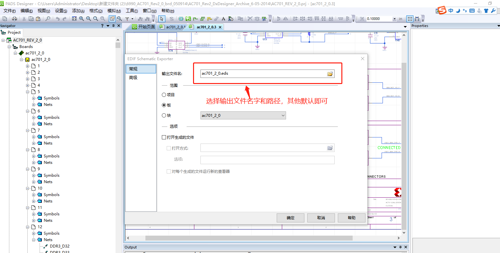Screen dimensions: 500x253
Task: Select the Undo icon on the toolbar
Action: (x=58, y=19)
